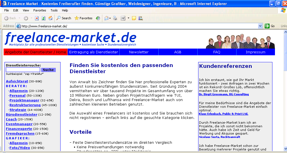The width and height of the screenshot is (287, 153).
Task: Click the Back navigation button
Action: coord(10,18)
